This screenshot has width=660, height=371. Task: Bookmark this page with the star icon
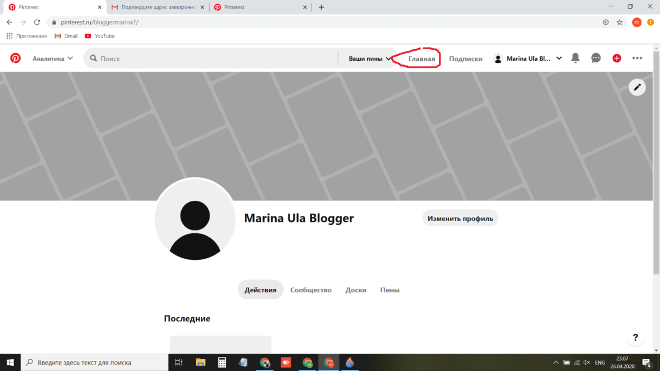619,23
